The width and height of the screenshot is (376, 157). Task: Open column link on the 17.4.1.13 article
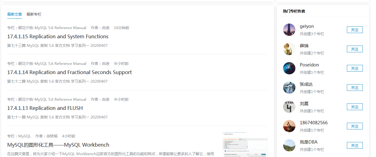point(47,99)
